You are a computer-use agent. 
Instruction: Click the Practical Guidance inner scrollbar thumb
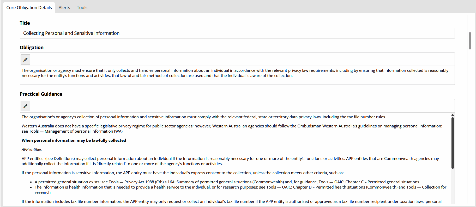(453, 143)
